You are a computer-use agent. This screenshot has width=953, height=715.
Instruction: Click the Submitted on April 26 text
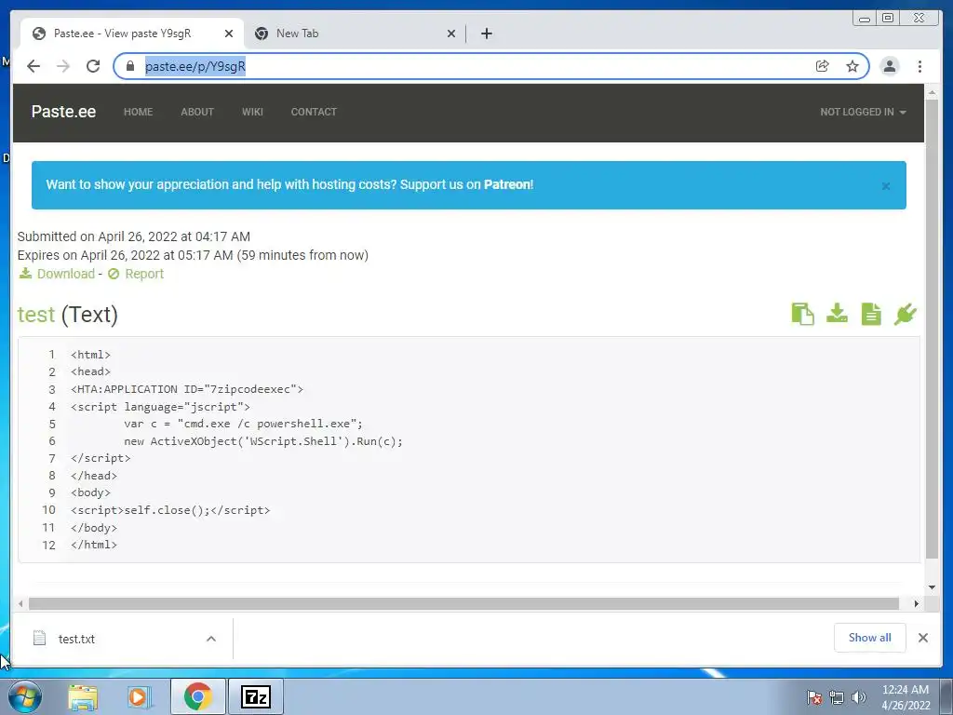tap(134, 236)
